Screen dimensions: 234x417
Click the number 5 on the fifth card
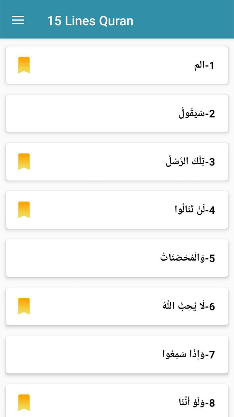[x=212, y=259]
